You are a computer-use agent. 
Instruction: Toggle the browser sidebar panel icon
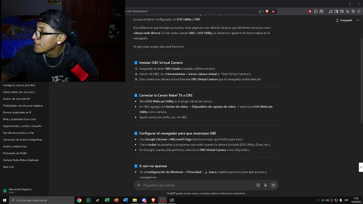[x=336, y=11]
